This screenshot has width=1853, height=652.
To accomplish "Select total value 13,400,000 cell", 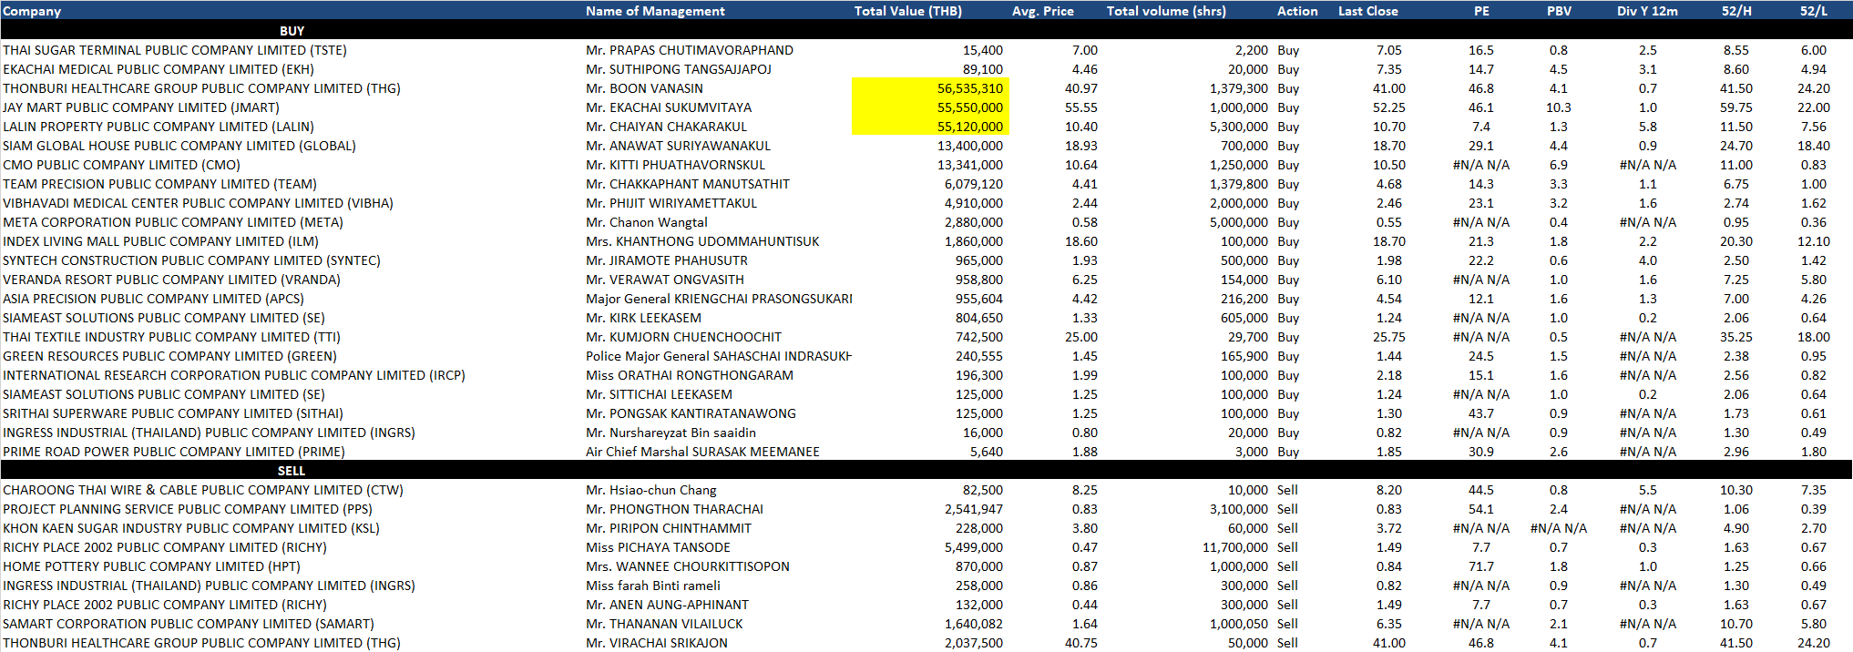I will [x=969, y=146].
